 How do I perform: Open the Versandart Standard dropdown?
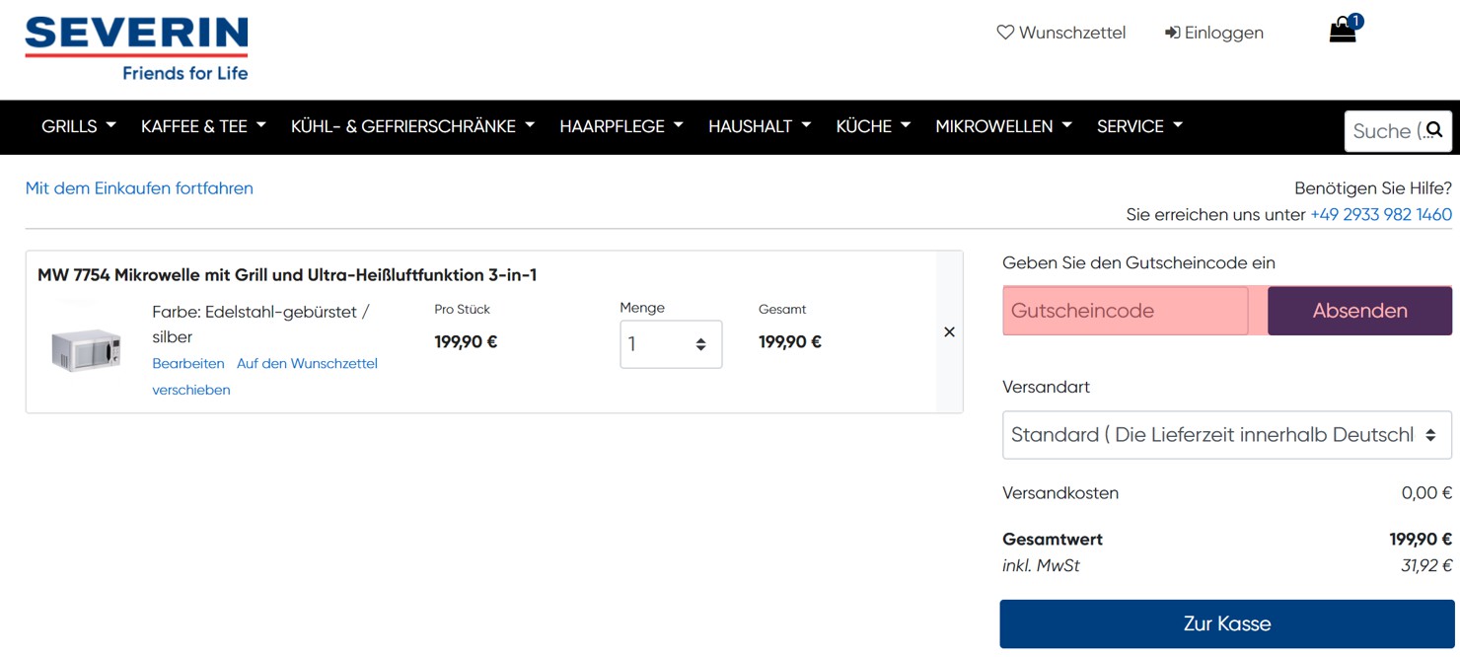[x=1227, y=435]
